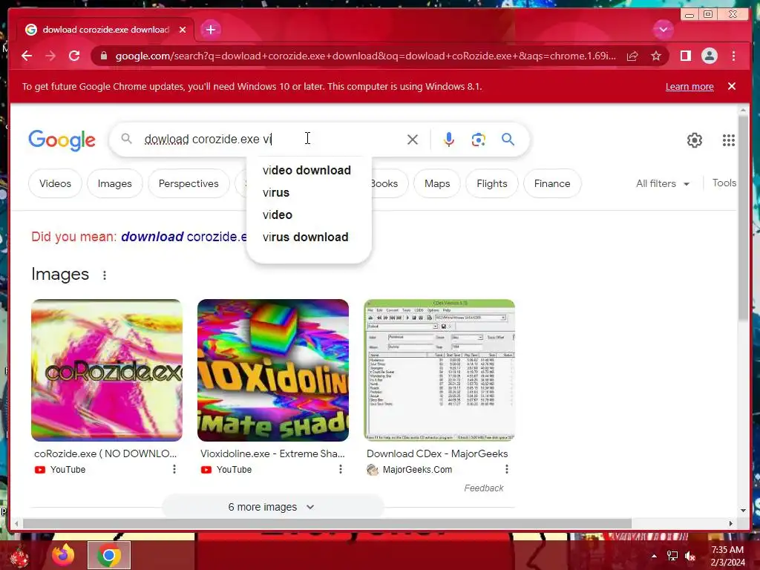The image size is (760, 570).
Task: Open Google quick settings gear
Action: [695, 140]
